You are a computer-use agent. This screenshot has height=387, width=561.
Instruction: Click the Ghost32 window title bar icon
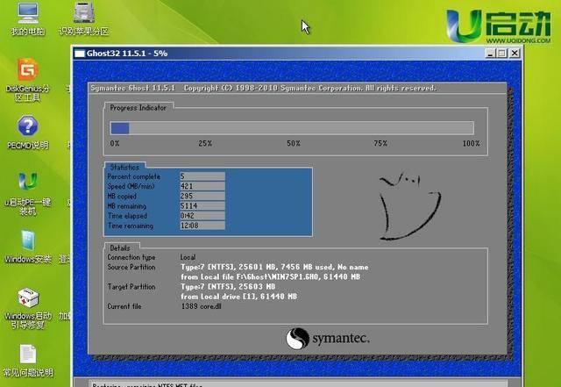(79, 54)
